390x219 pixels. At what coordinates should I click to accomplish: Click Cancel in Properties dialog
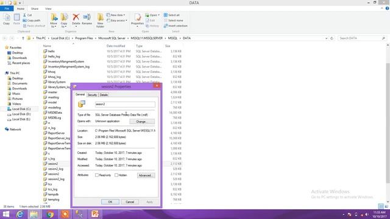(x=130, y=202)
